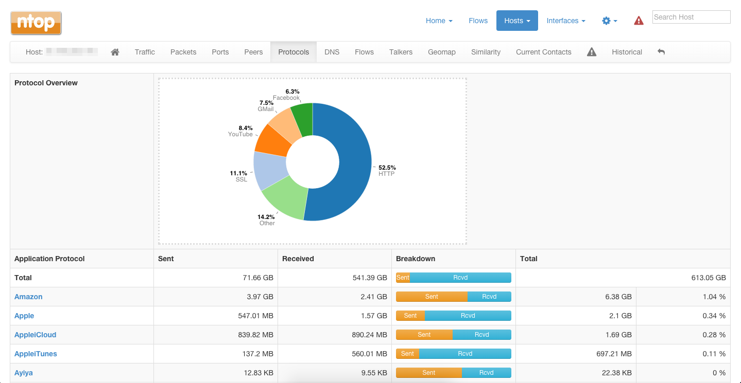The height and width of the screenshot is (383, 741).
Task: Open host alerts triangle tab
Action: point(592,52)
